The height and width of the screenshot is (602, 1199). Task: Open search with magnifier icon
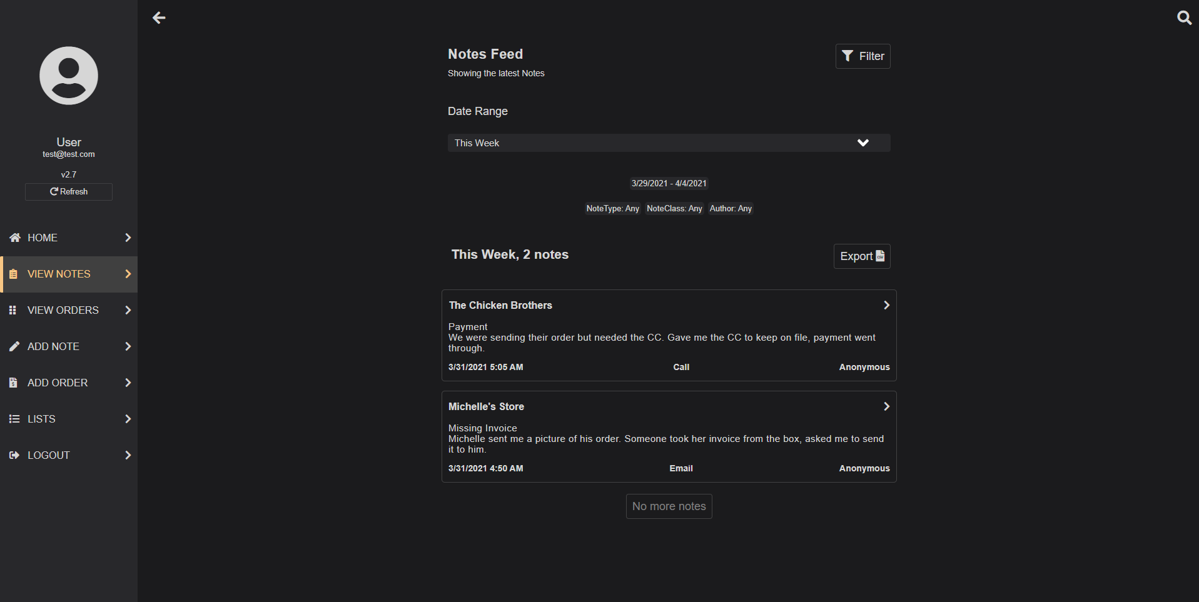point(1184,18)
